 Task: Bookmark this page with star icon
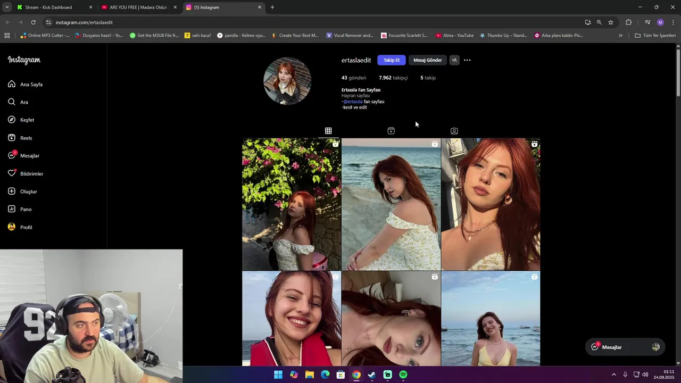tap(611, 22)
